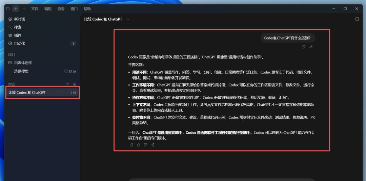Toggle the right side panel icon

(357, 19)
